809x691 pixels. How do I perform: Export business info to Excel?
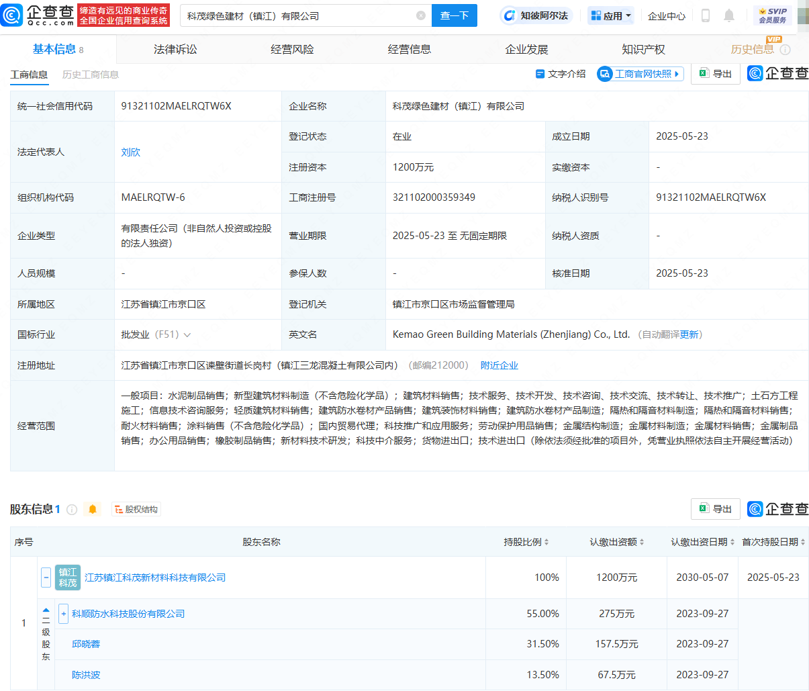coord(716,74)
